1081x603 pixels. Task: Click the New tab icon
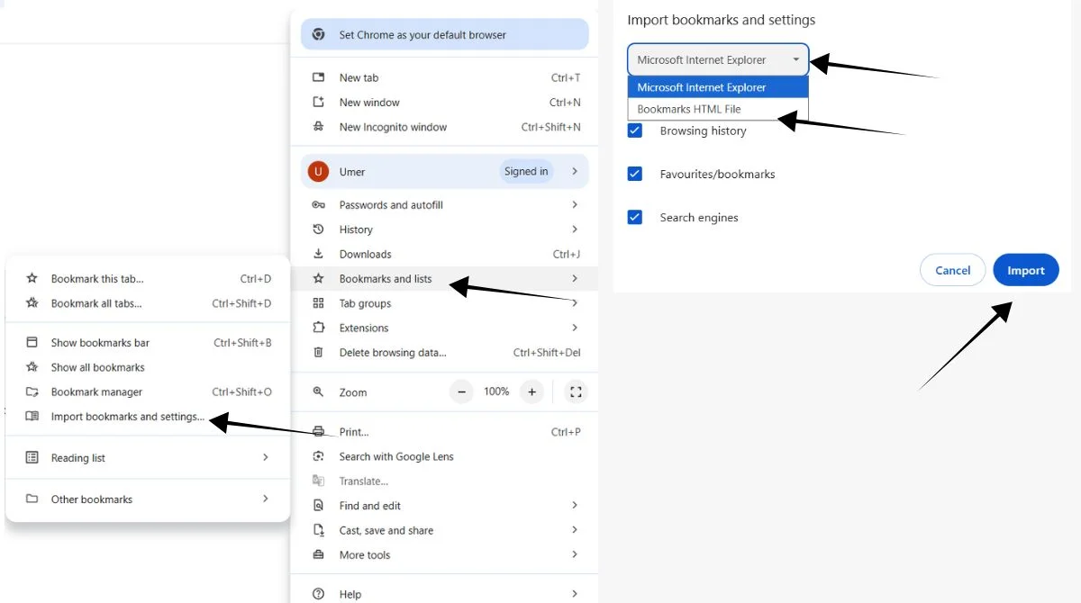pyautogui.click(x=318, y=77)
